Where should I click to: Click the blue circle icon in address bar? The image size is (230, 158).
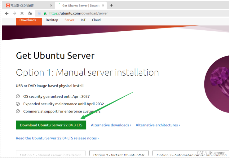click(x=39, y=14)
